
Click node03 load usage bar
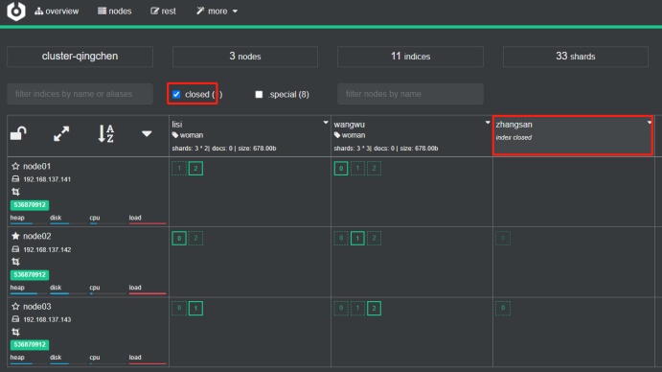(x=148, y=363)
